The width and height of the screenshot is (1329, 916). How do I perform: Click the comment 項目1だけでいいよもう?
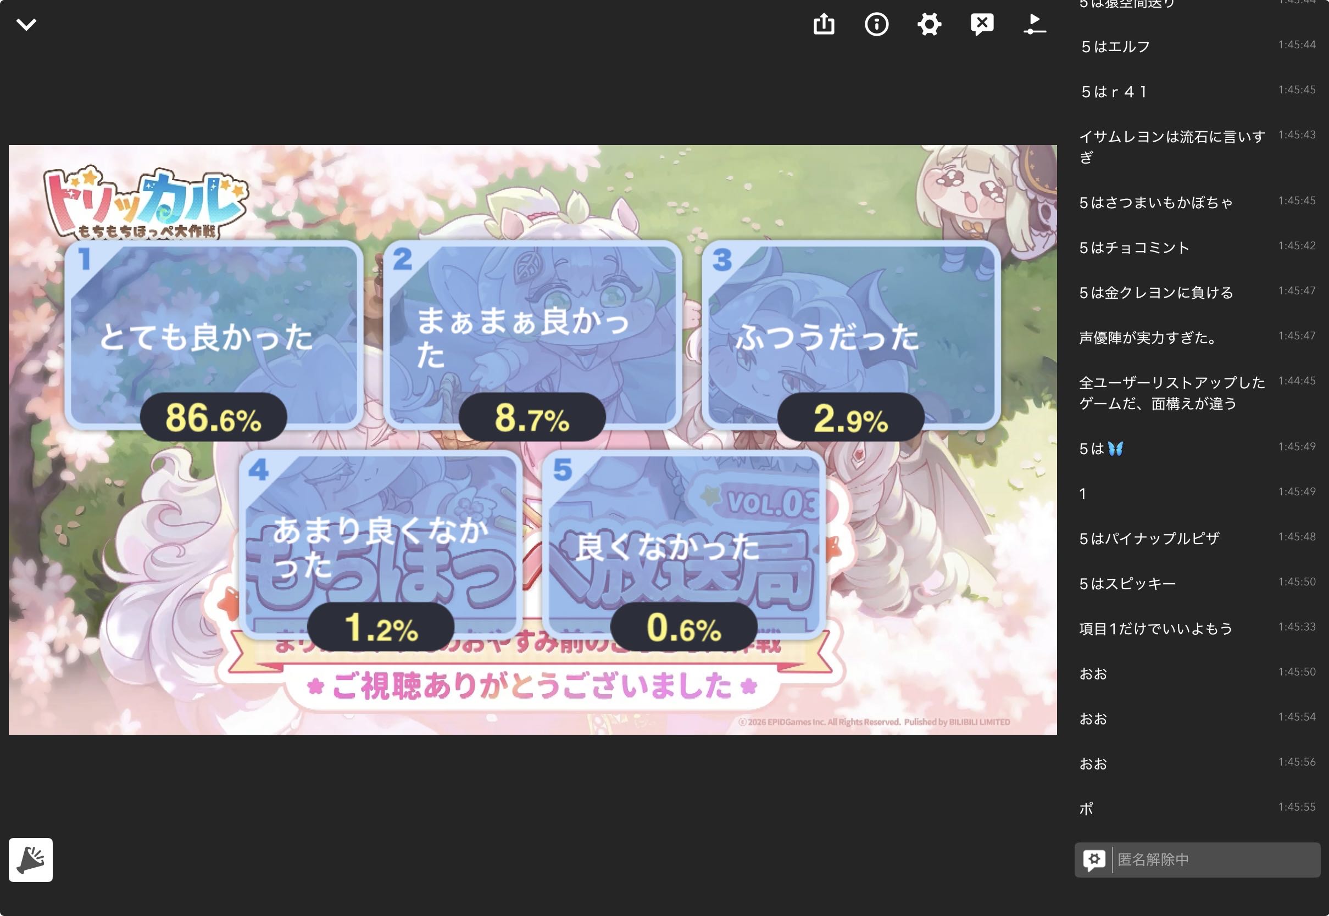(1155, 628)
